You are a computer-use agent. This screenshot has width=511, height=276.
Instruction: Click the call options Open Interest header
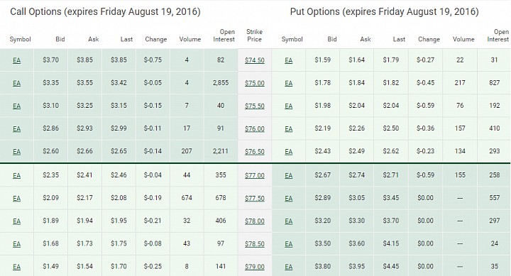pos(224,35)
